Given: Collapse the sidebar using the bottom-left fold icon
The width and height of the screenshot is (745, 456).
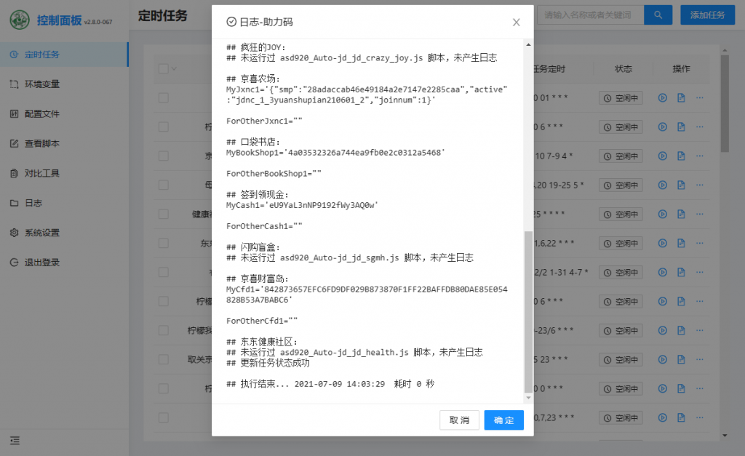Looking at the screenshot, I should [x=15, y=440].
